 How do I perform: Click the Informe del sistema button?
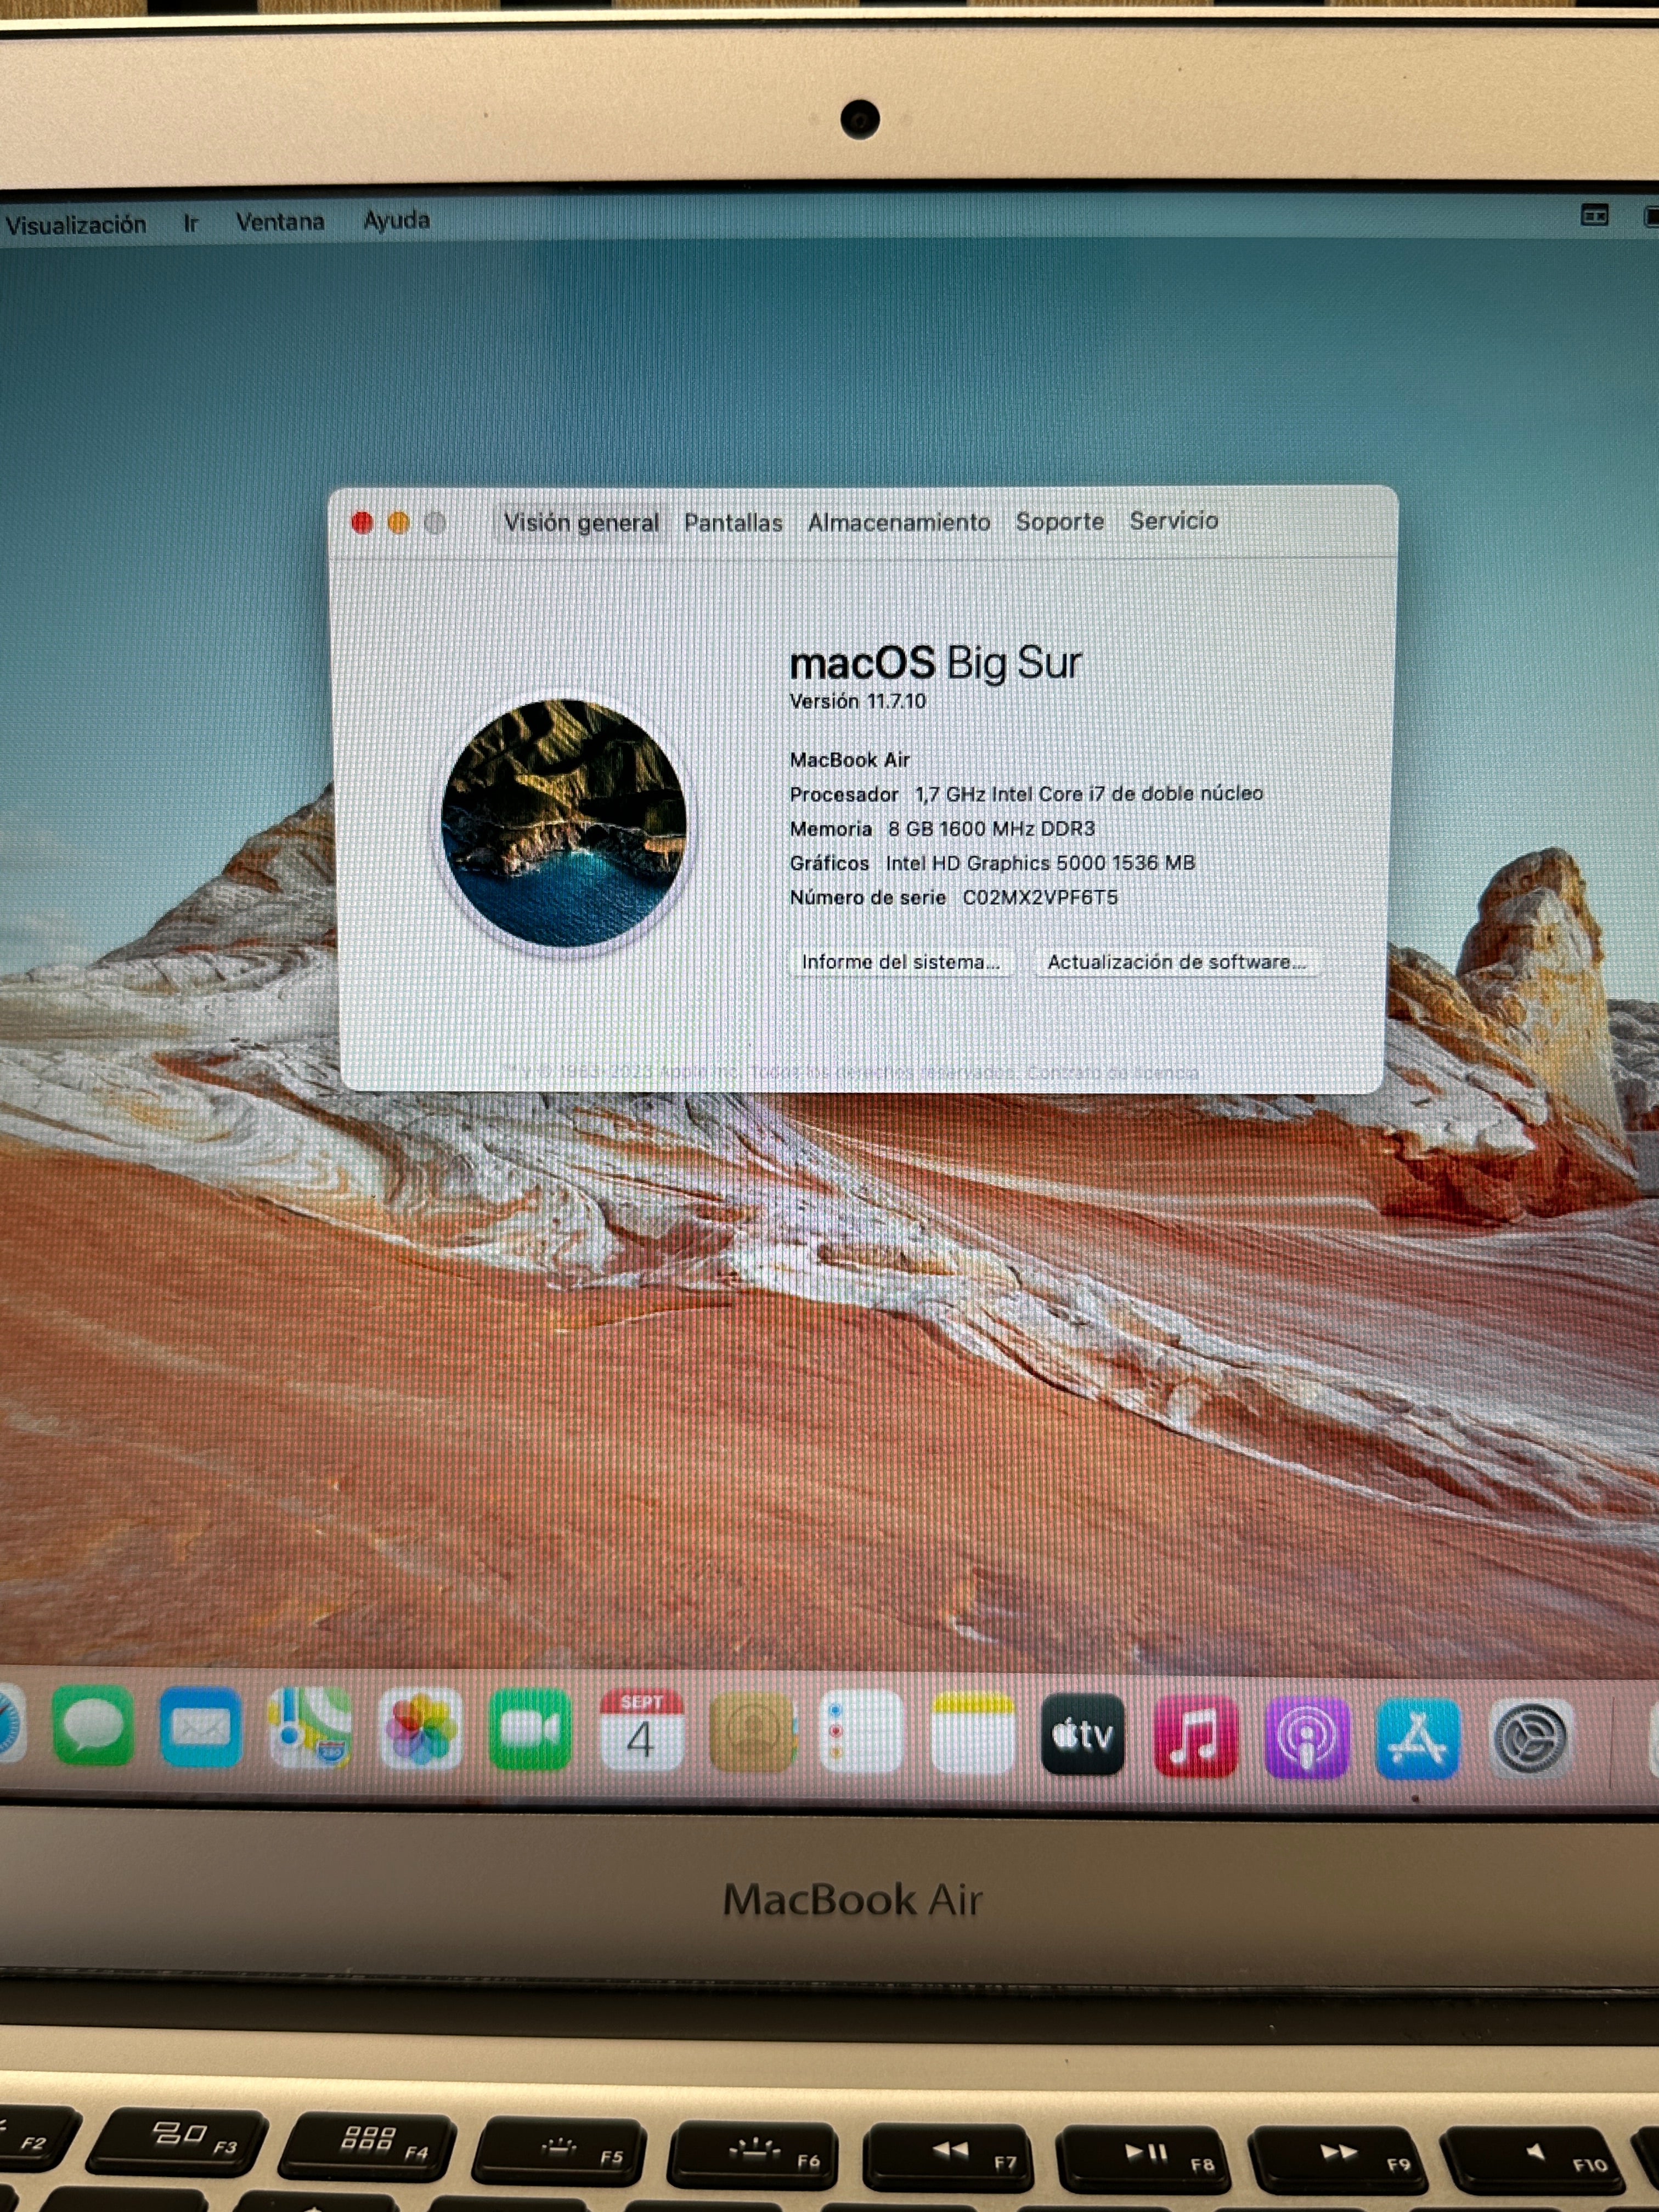click(x=901, y=962)
